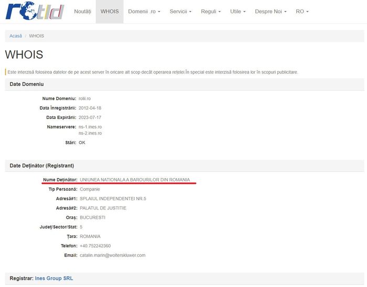Open the Ines Group SRL registrar link
The height and width of the screenshot is (287, 367).
coord(54,278)
